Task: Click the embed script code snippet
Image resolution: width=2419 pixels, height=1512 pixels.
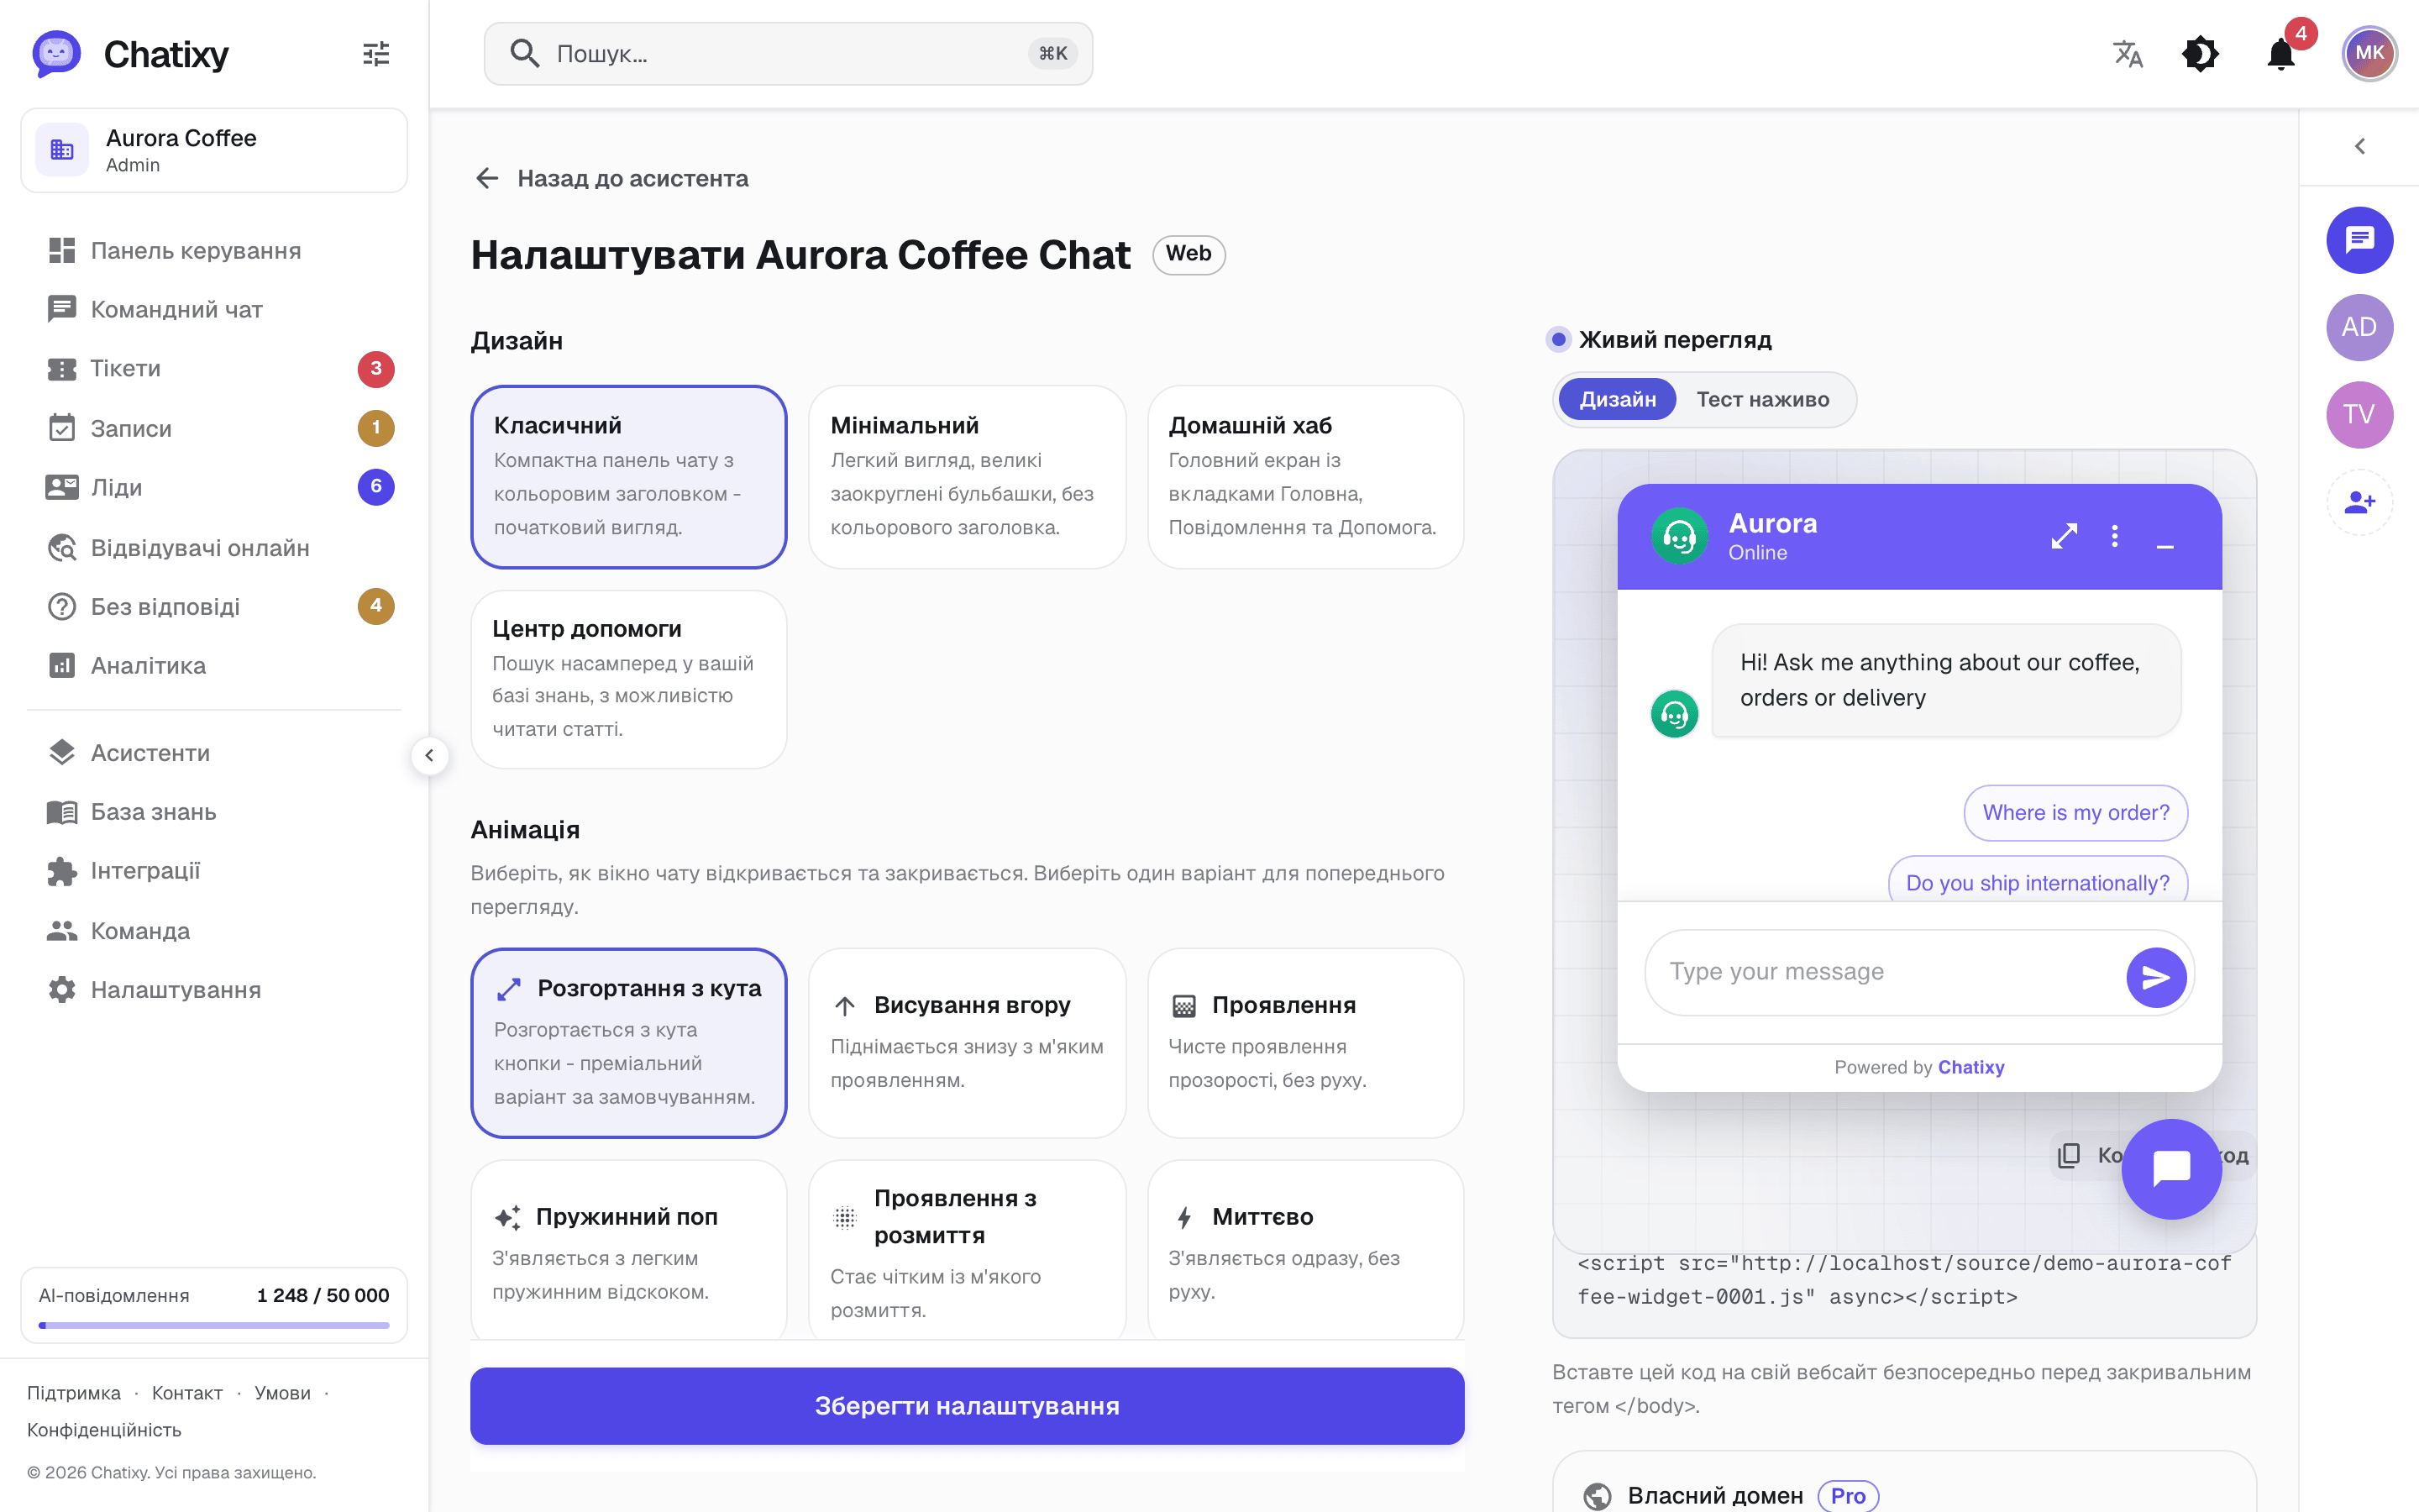Action: click(x=1904, y=1280)
